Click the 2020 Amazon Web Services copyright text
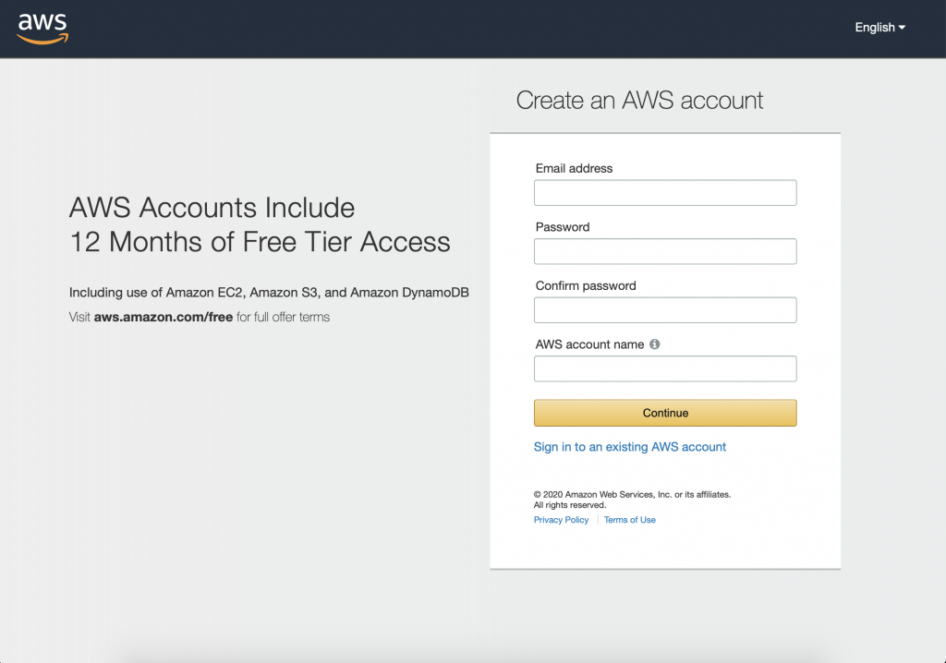The height and width of the screenshot is (663, 946). pyautogui.click(x=632, y=495)
